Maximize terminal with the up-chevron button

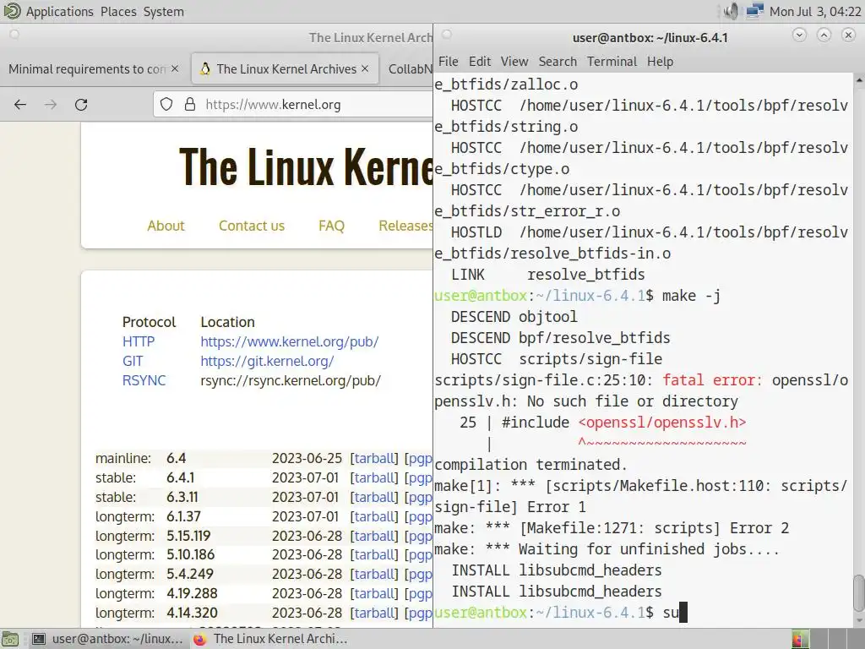click(x=824, y=35)
